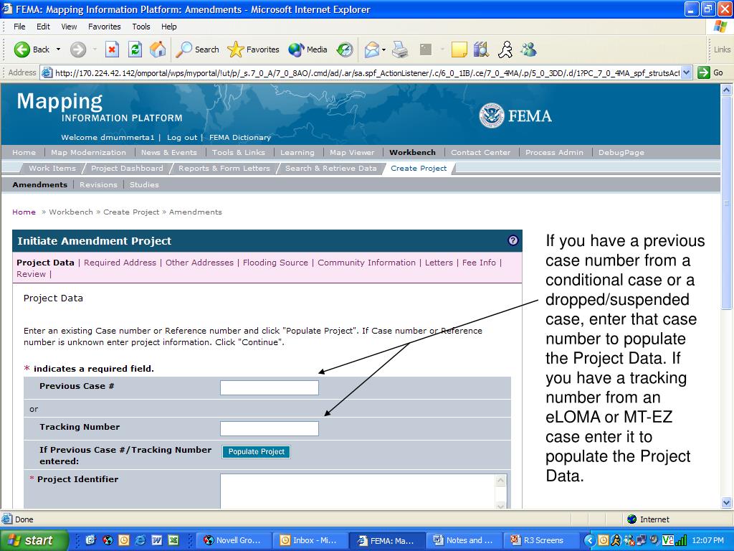Open the Edit menu
Screen dimensions: 734x551
pos(43,27)
